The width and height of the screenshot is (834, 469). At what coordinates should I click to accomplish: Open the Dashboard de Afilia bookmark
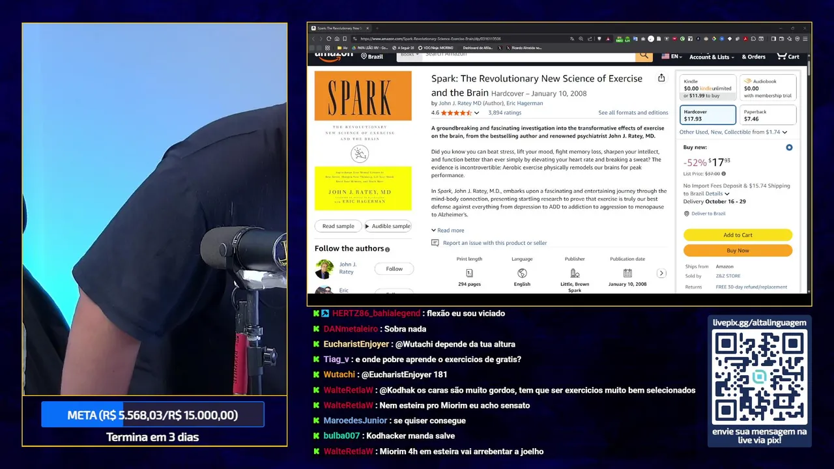(478, 48)
